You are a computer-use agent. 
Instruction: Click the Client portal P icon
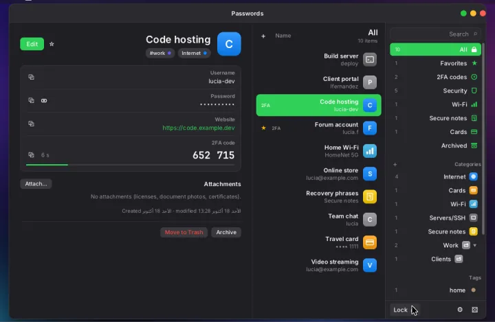370,82
